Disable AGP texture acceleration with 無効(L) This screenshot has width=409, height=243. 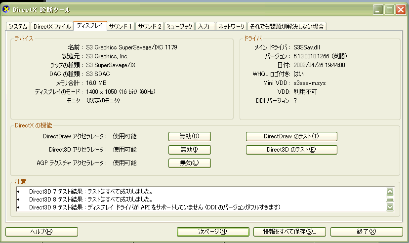(x=190, y=163)
